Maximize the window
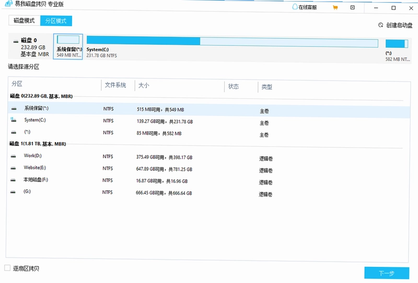 click(393, 8)
